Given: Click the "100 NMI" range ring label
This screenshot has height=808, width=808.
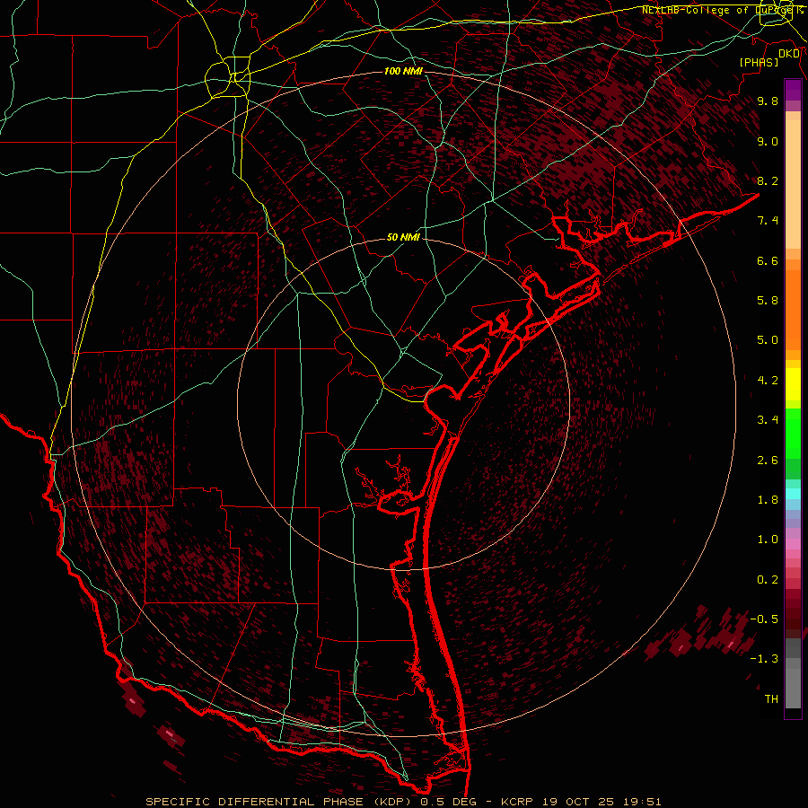Looking at the screenshot, I should (403, 71).
